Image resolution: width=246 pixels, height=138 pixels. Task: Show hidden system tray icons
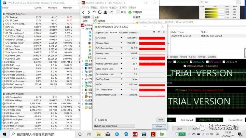(x=189, y=134)
